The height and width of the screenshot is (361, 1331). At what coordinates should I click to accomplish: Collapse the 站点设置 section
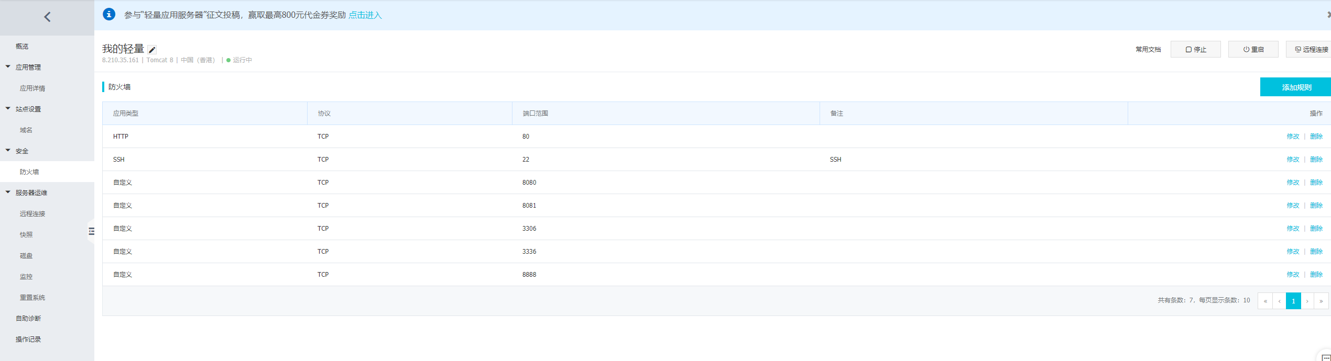[x=8, y=108]
